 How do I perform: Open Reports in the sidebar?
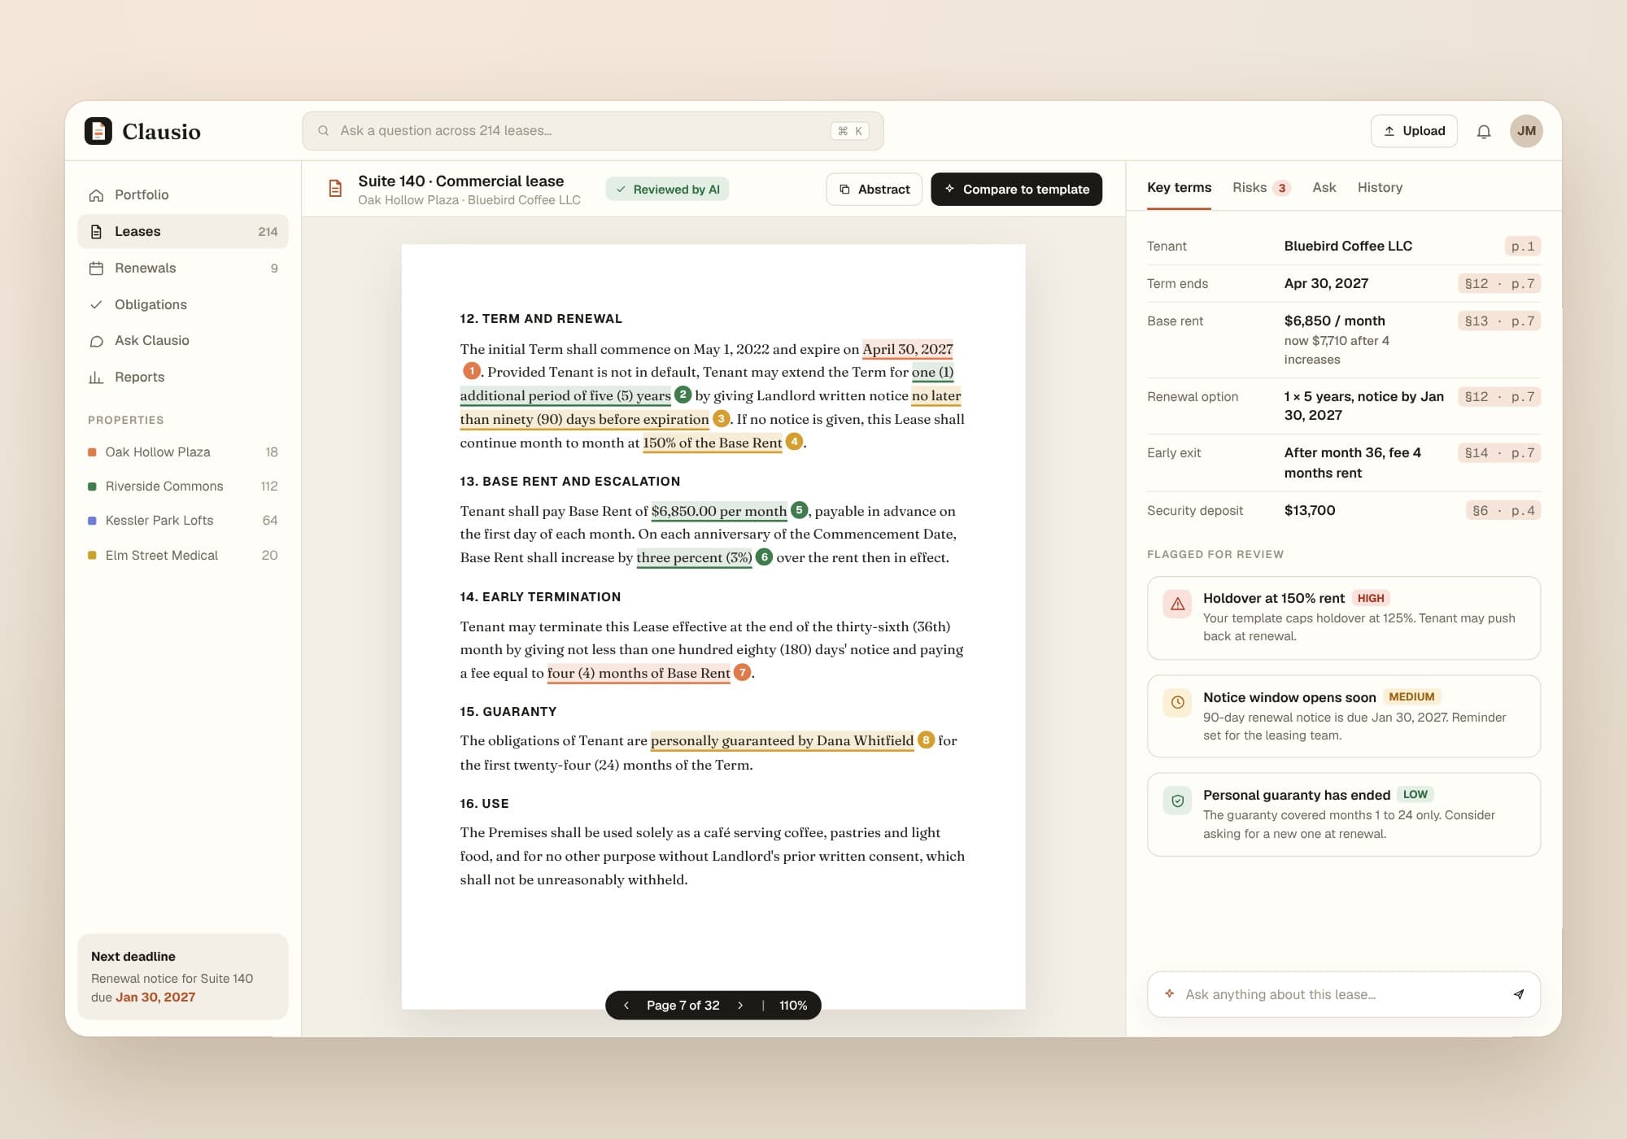click(183, 377)
